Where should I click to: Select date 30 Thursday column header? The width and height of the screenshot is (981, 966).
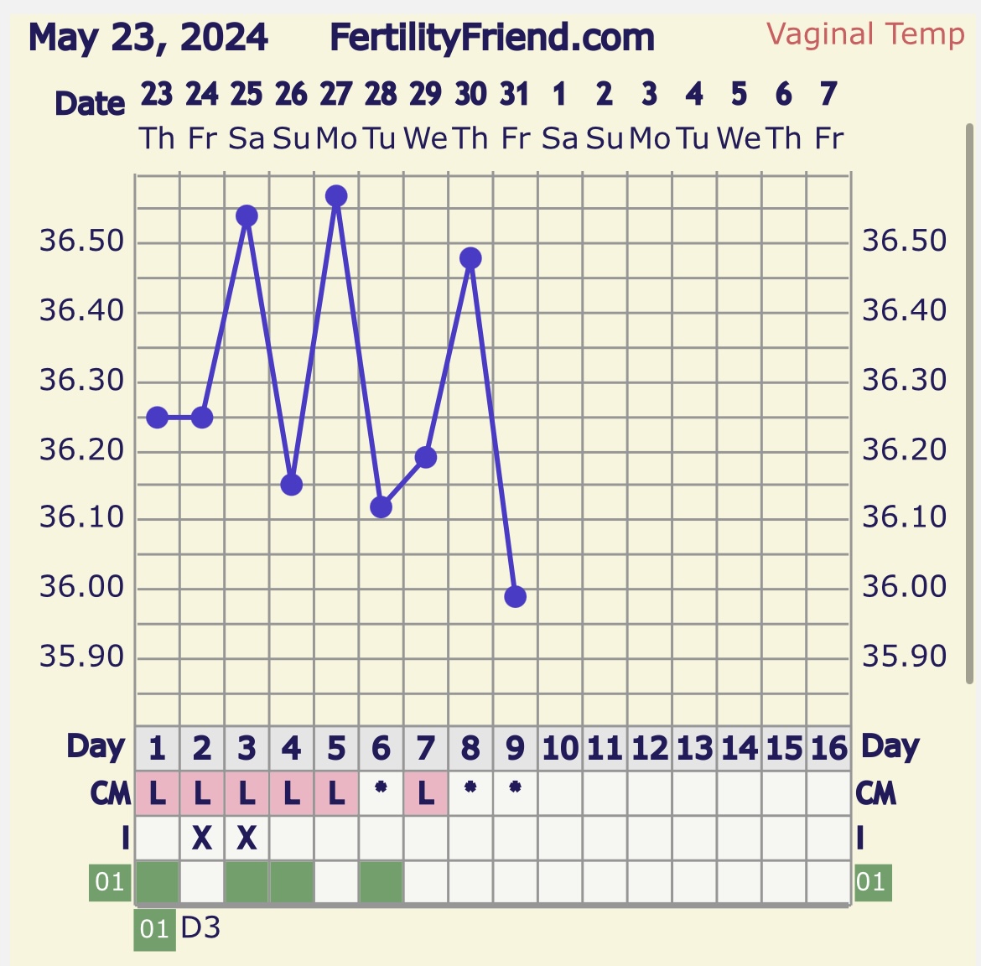point(470,115)
